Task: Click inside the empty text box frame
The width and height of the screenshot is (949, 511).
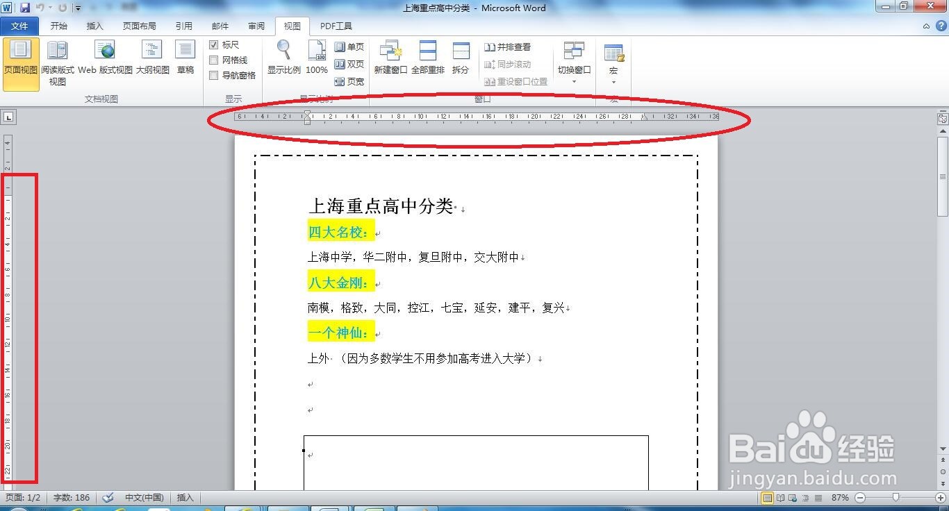Action: point(476,463)
